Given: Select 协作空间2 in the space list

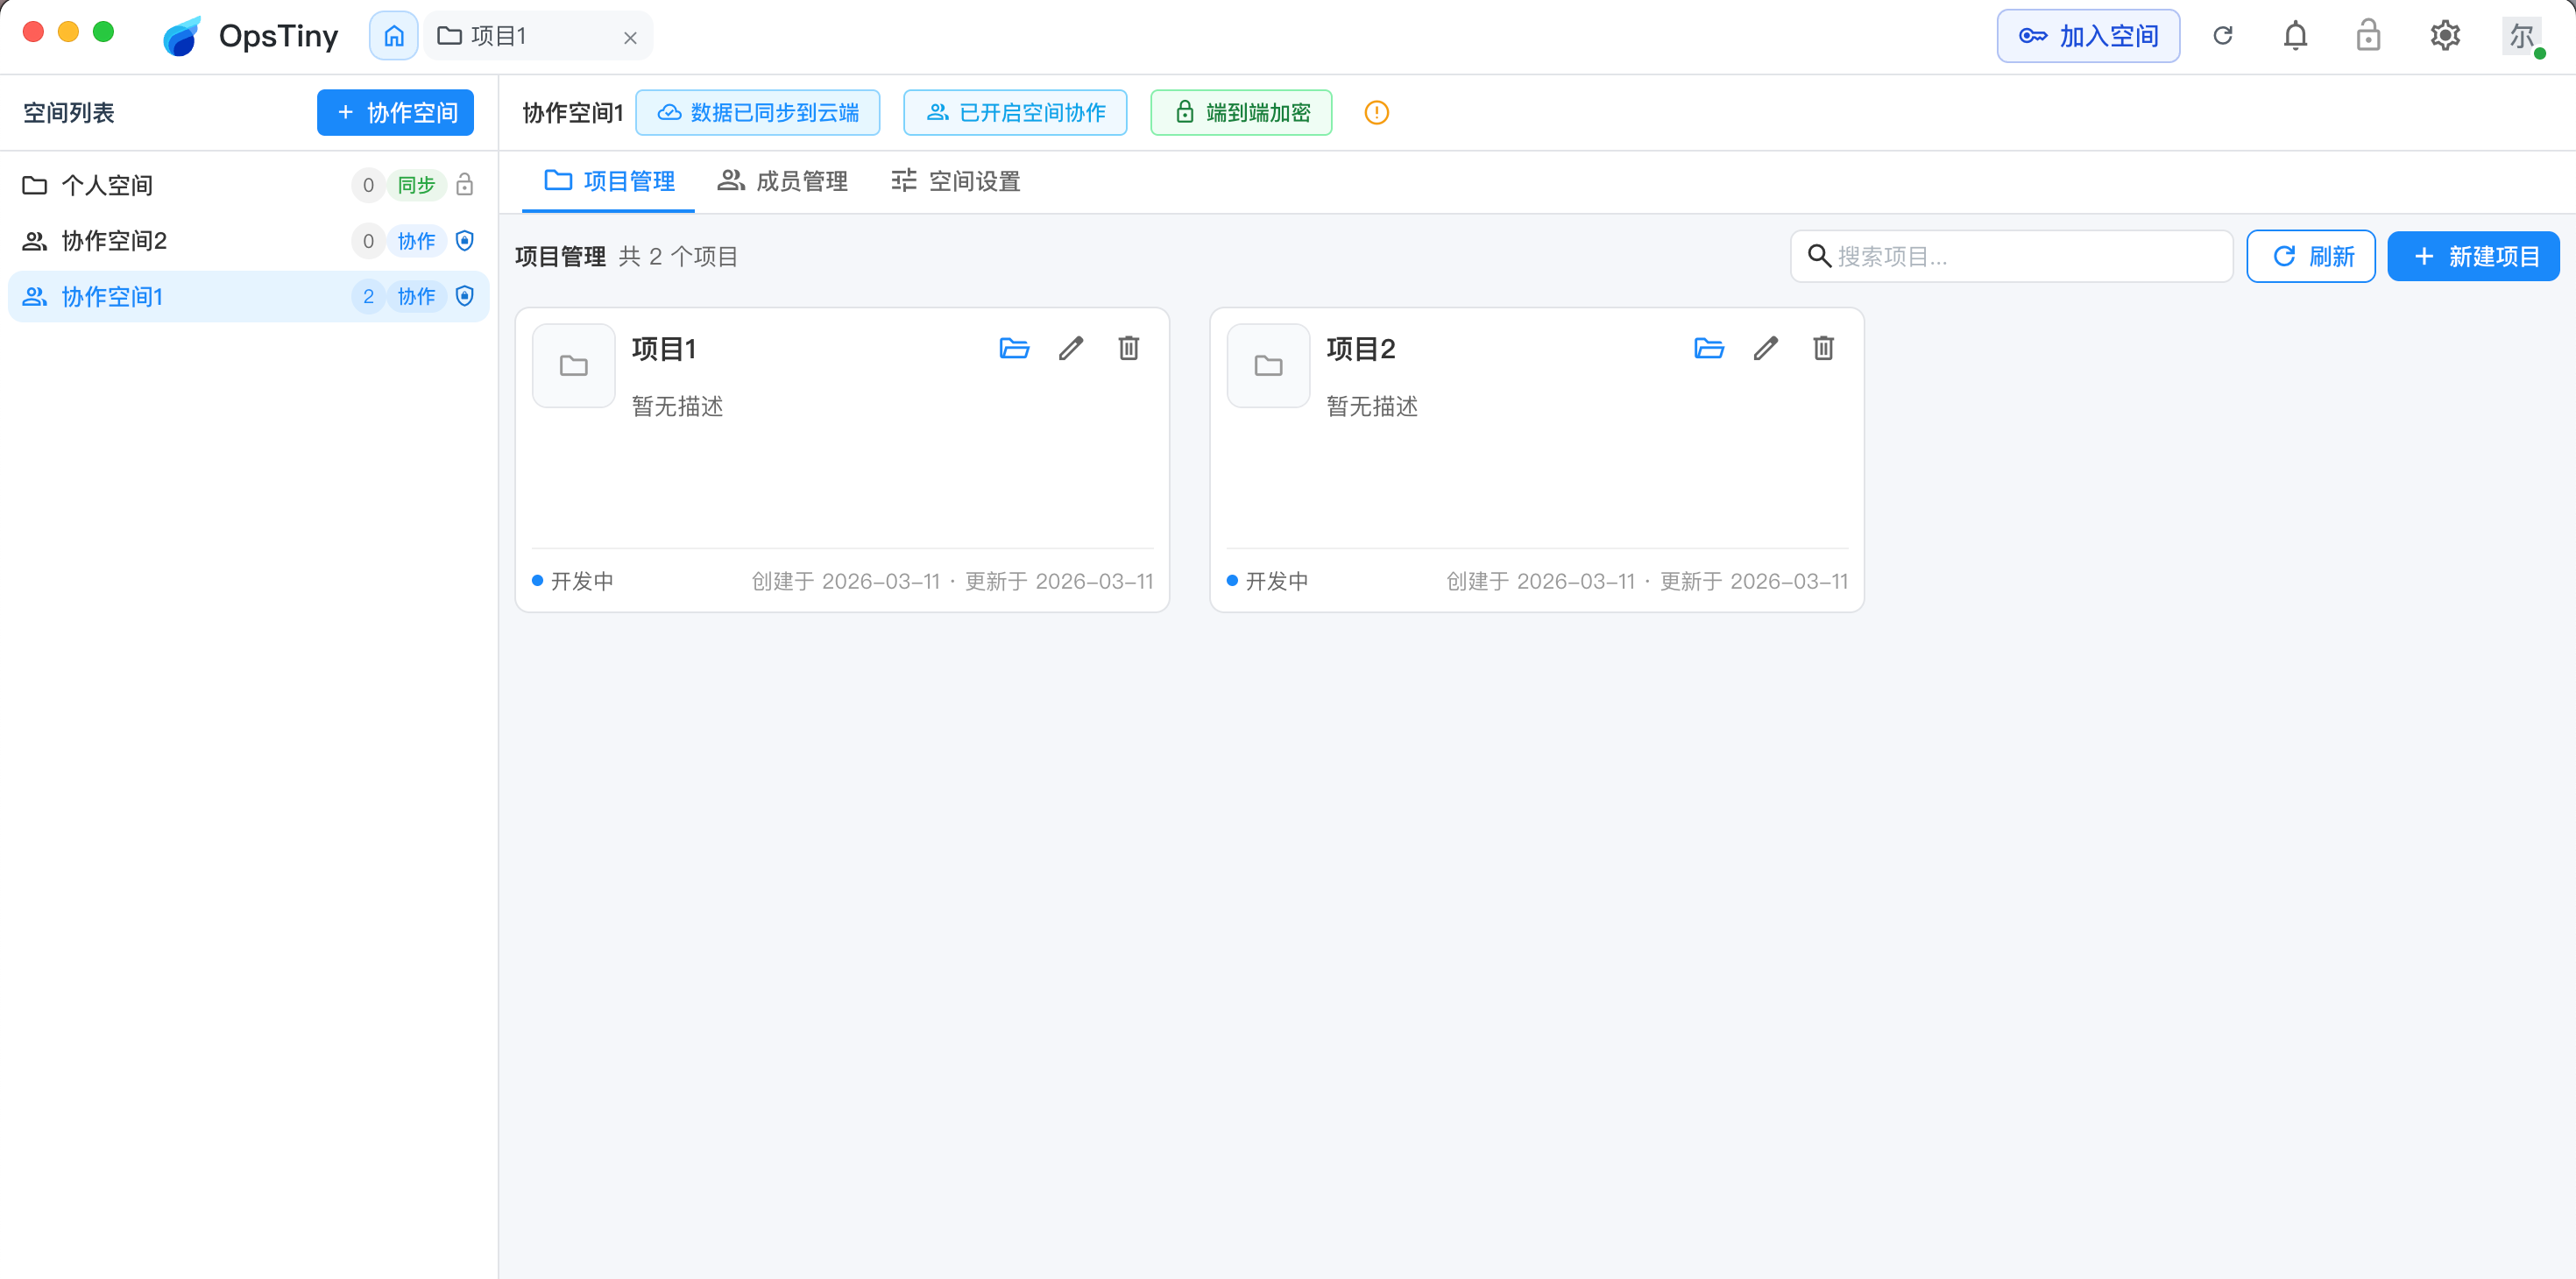Looking at the screenshot, I should [248, 241].
